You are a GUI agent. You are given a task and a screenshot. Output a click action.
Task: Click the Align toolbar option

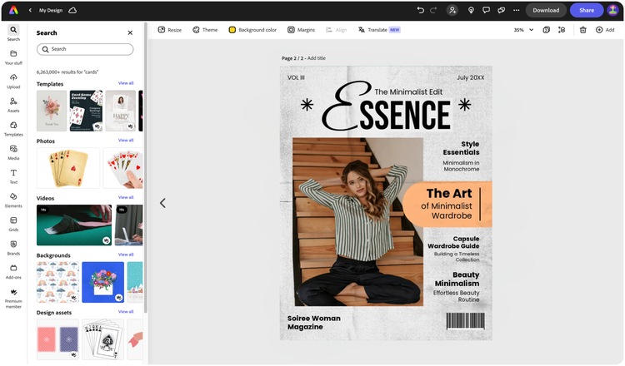[x=337, y=30]
